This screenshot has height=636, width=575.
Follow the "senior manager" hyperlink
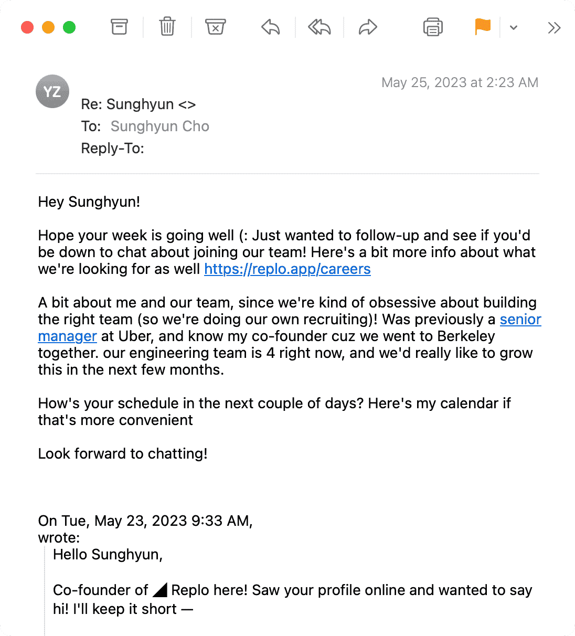pos(520,320)
